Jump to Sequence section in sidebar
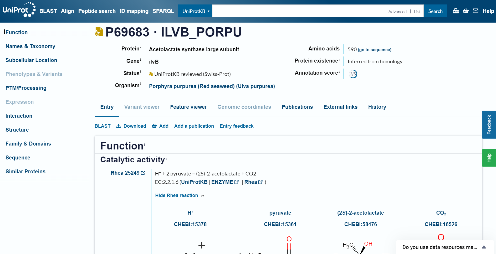Screen dimensions: 496x254 click(x=18, y=158)
